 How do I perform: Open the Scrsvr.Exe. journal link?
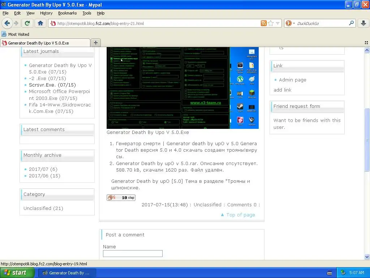click(x=52, y=85)
